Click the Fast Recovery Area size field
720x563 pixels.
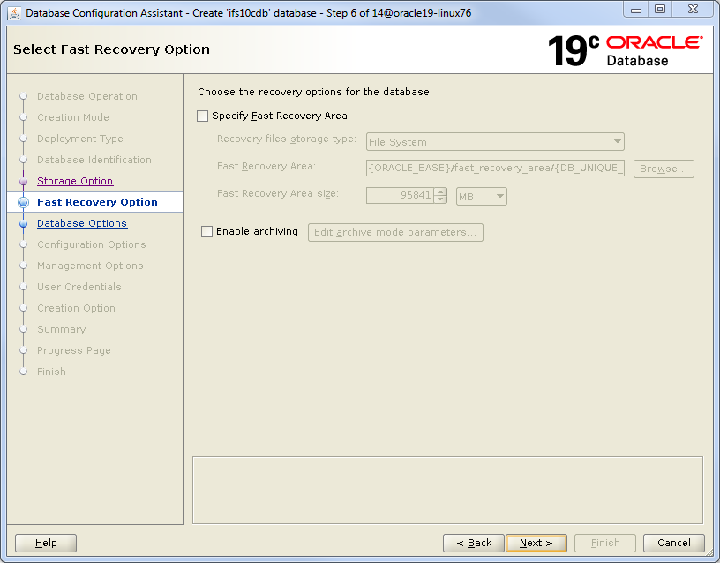(x=400, y=196)
